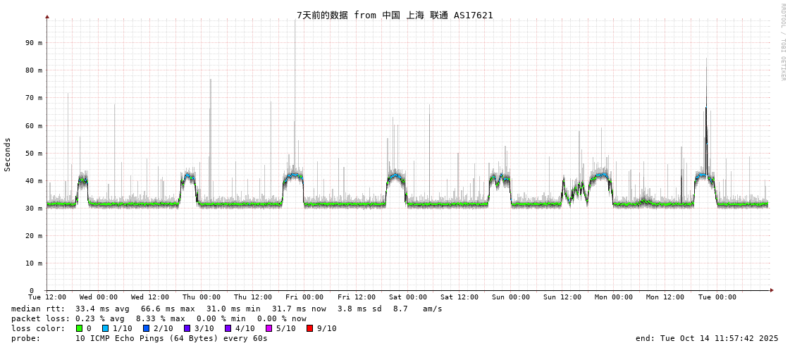This screenshot has height=348, width=790.
Task: Click the 1/10 light blue loss swatch
Action: point(105,328)
